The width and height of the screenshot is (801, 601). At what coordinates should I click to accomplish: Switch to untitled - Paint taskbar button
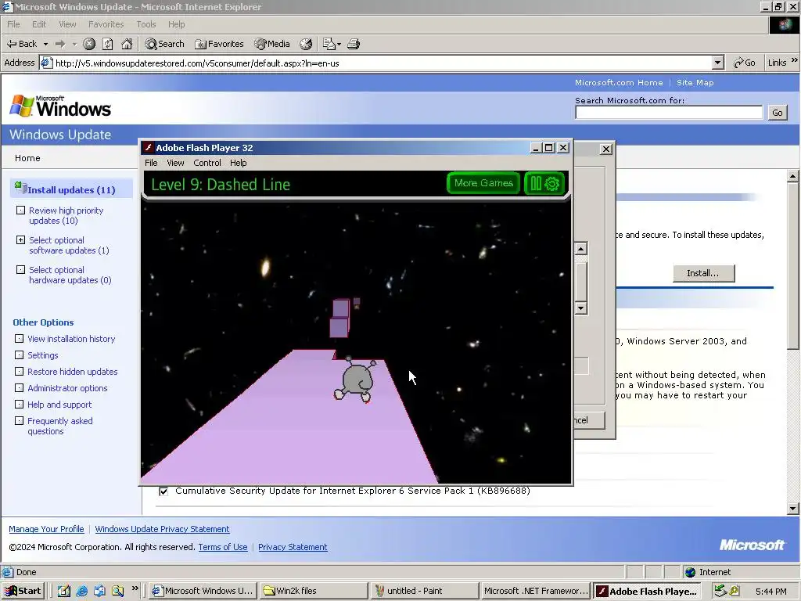point(423,591)
